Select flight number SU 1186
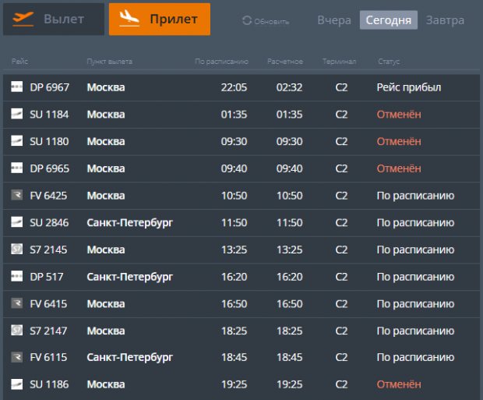Viewport: 483px width, 400px height. coord(49,384)
